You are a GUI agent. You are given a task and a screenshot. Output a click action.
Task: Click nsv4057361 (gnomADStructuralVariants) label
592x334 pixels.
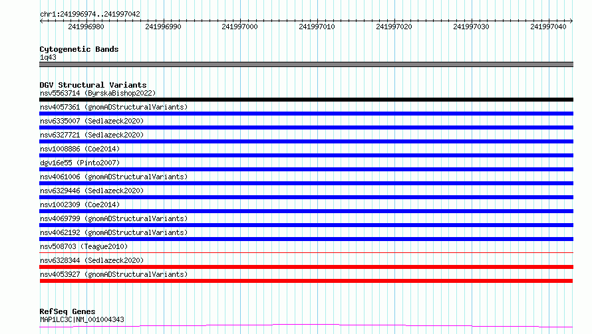(114, 107)
